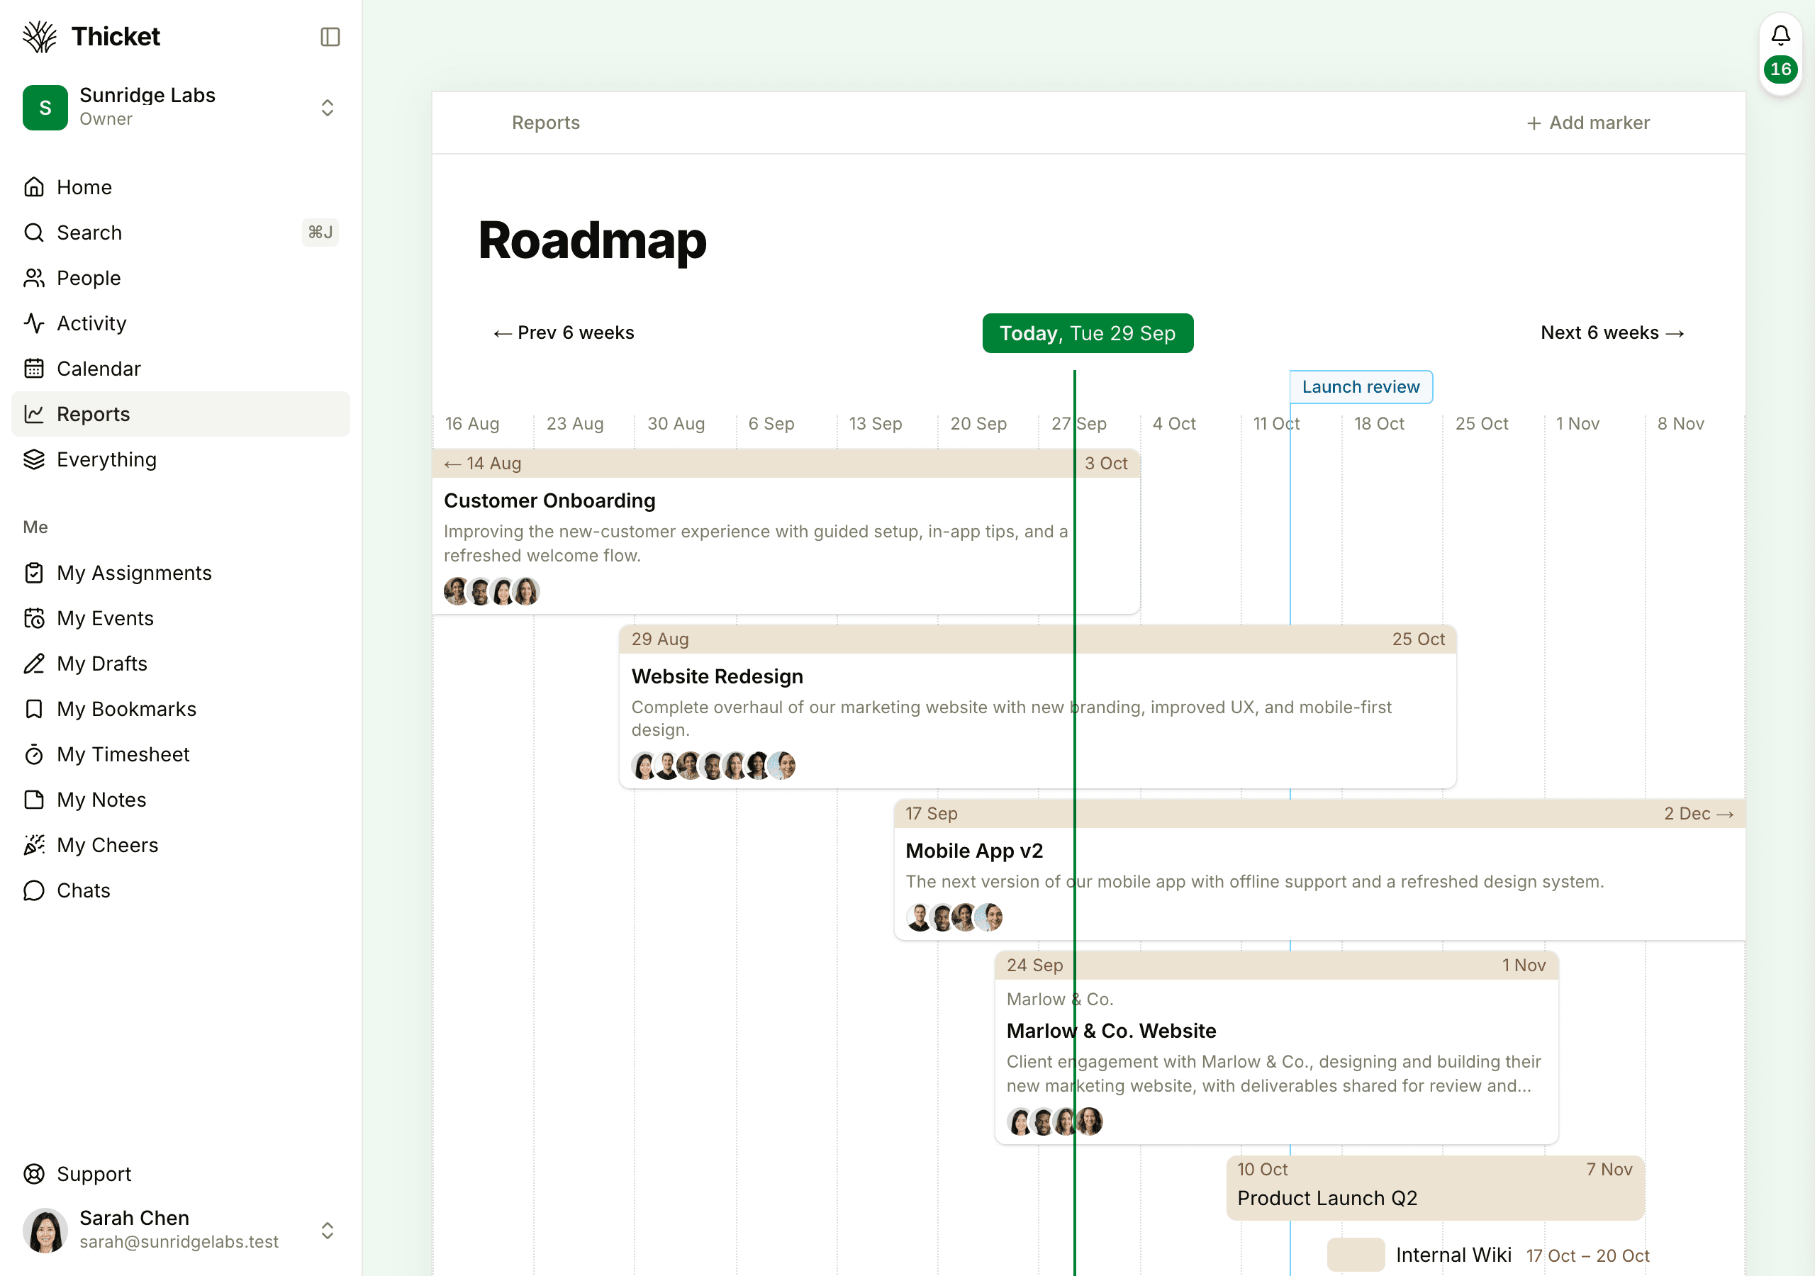Open My Assignments
The width and height of the screenshot is (1815, 1276).
[180, 573]
